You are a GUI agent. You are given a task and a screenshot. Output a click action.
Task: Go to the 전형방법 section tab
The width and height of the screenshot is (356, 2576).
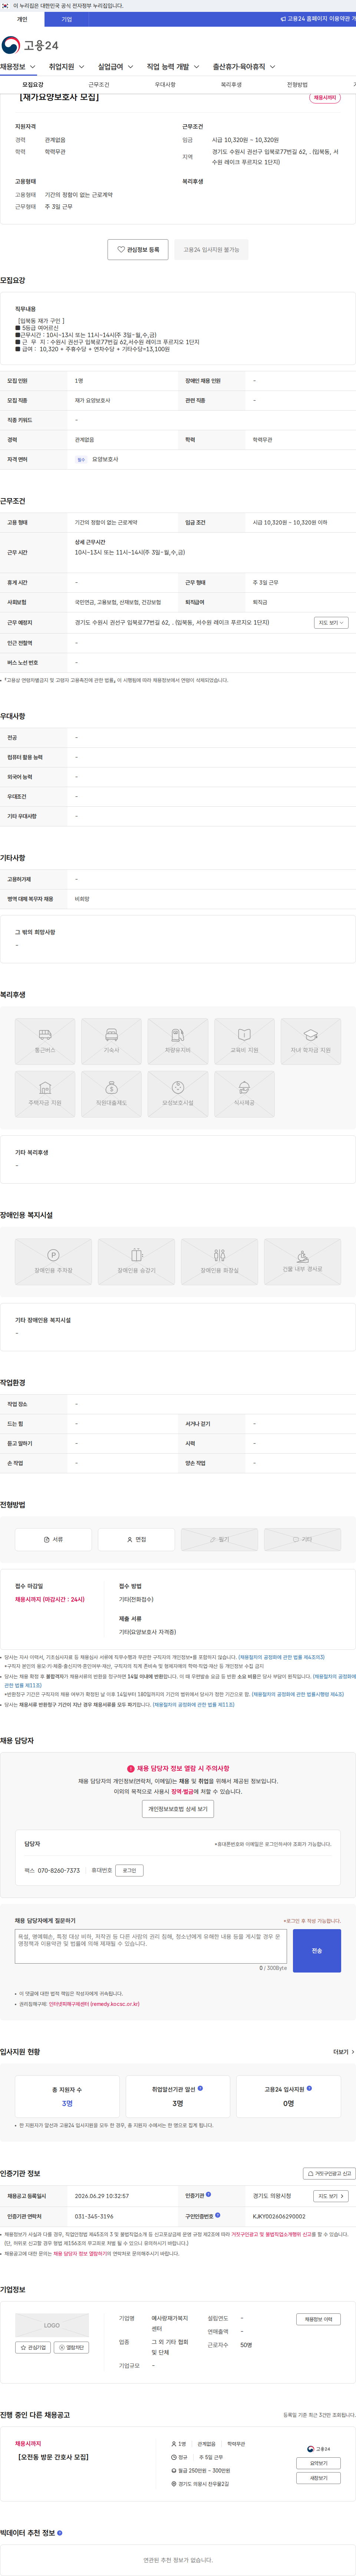297,85
